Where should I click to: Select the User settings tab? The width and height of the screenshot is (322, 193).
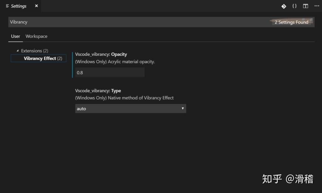(15, 36)
